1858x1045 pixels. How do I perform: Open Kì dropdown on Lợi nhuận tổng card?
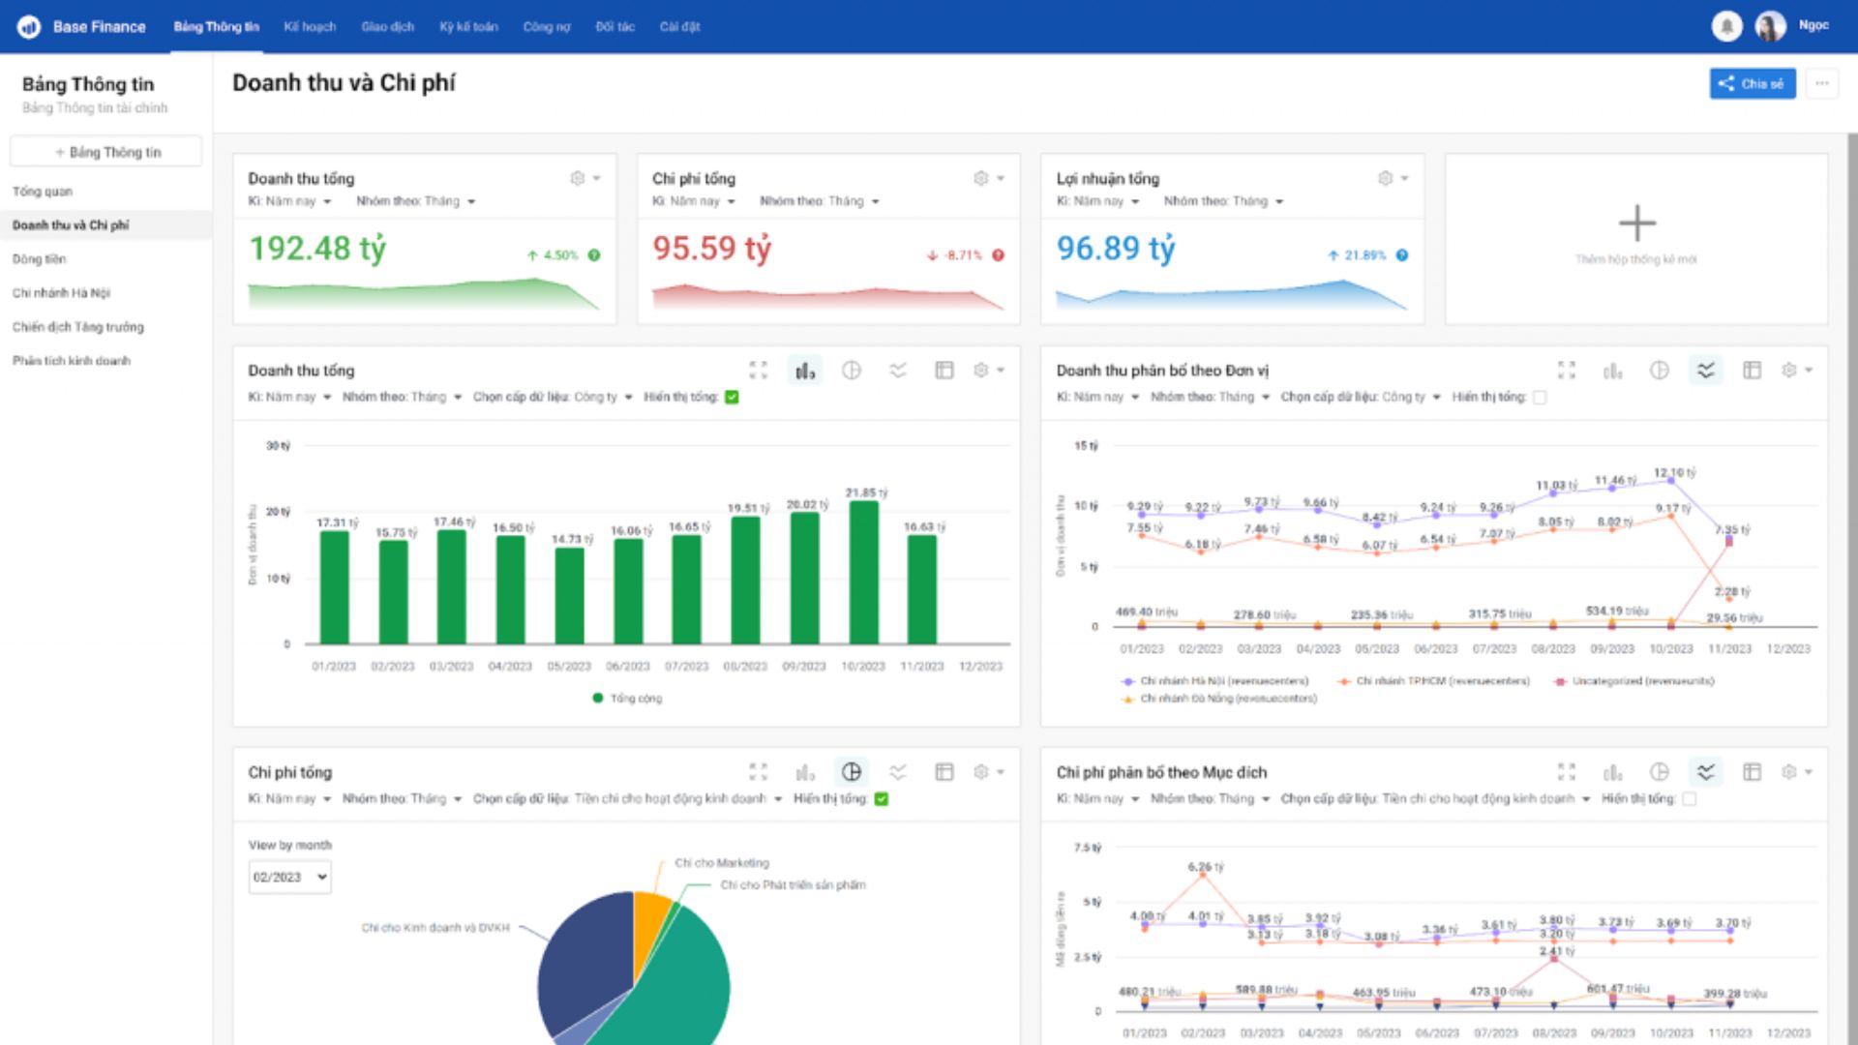tap(1098, 201)
